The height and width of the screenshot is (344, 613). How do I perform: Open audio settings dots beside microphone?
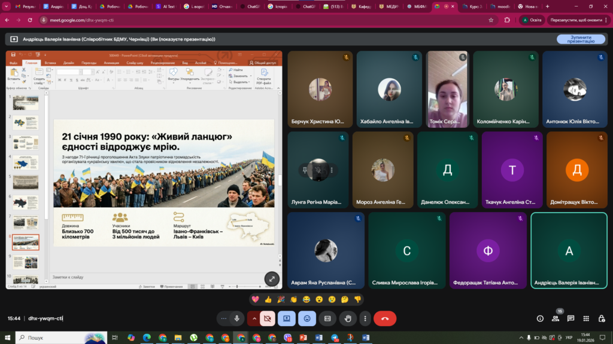[x=224, y=318]
